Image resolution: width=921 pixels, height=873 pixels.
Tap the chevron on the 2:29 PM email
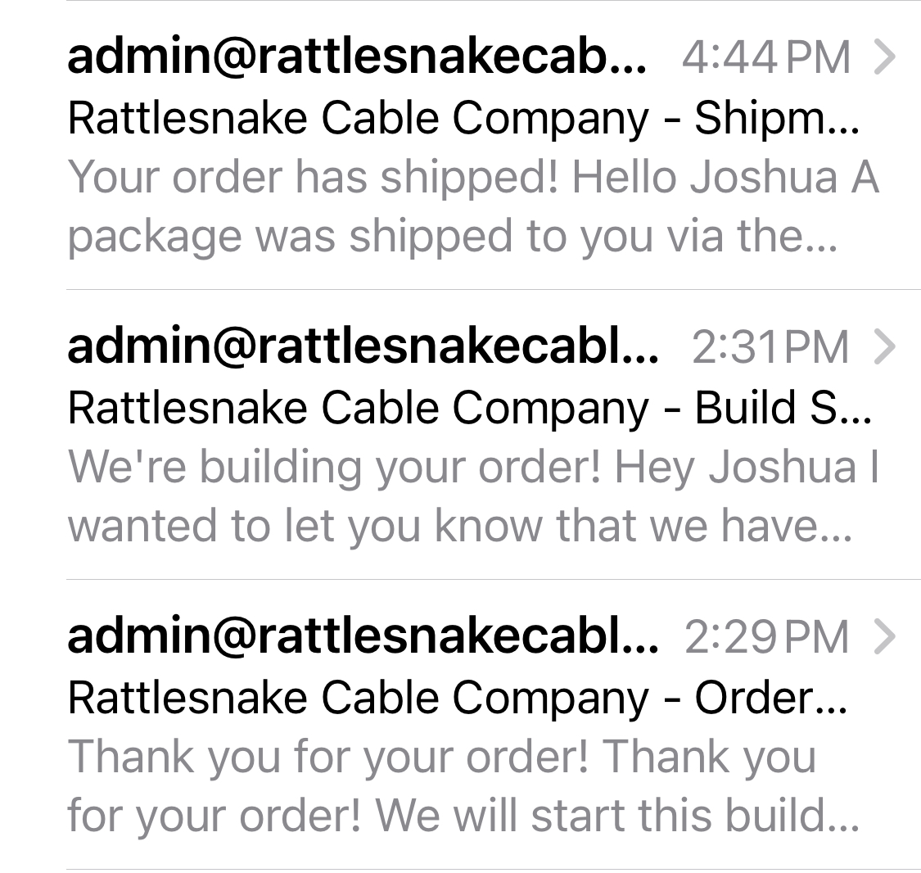[885, 637]
